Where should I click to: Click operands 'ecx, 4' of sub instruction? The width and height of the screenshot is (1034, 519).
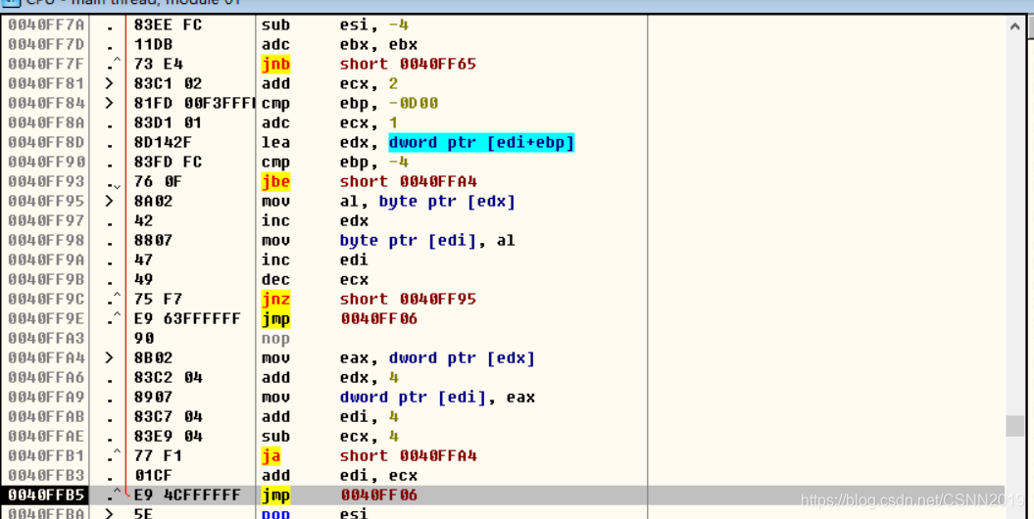369,437
